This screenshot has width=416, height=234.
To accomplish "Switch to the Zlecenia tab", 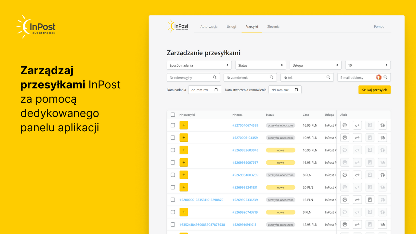I will [273, 27].
